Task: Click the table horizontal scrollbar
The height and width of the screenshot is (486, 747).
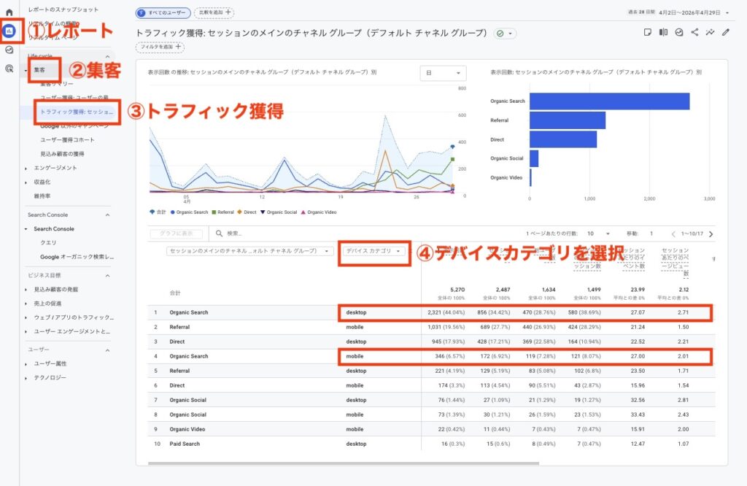Action: coord(344,463)
